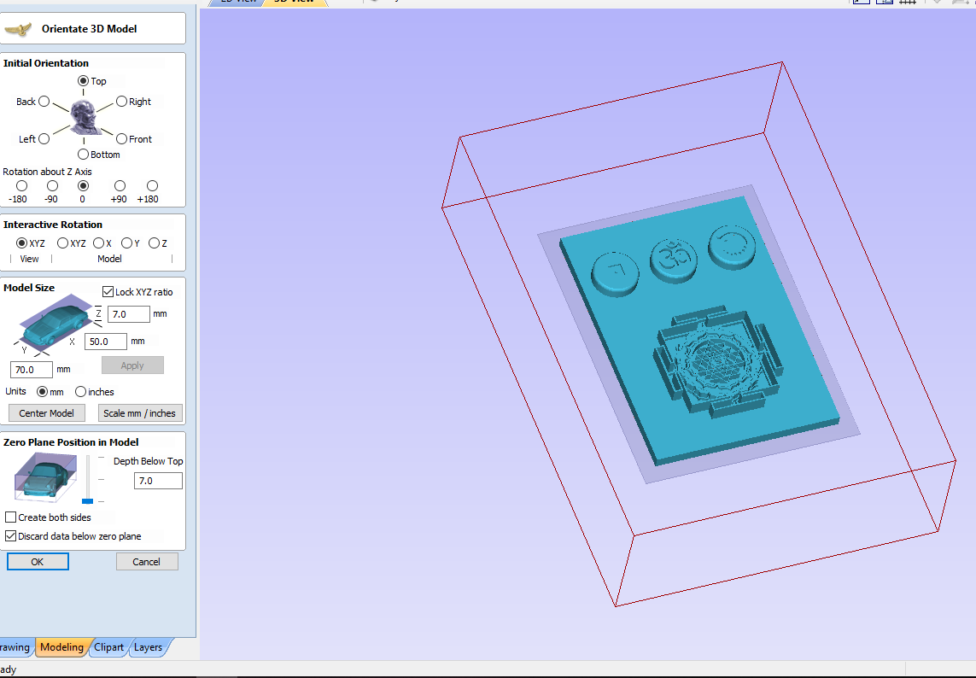Click the grid display icon in the top toolbar
Screen dimensions: 976x678
click(x=907, y=3)
